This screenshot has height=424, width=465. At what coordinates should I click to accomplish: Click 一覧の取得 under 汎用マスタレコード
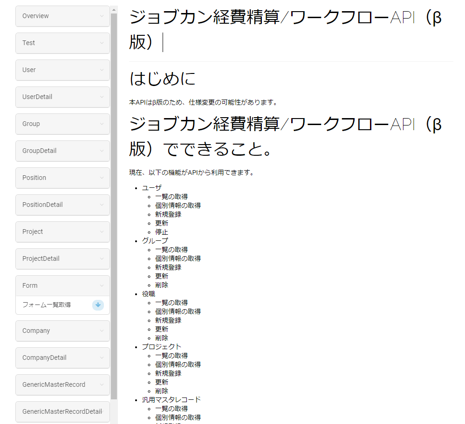pos(171,409)
